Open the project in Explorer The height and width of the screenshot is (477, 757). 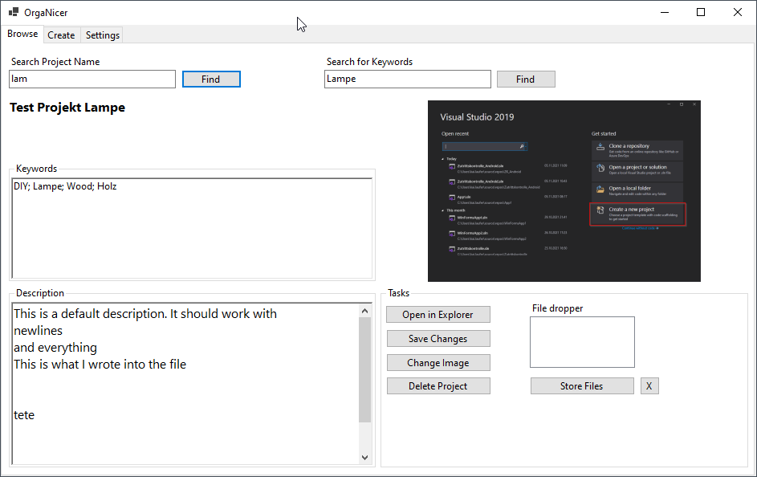point(438,314)
